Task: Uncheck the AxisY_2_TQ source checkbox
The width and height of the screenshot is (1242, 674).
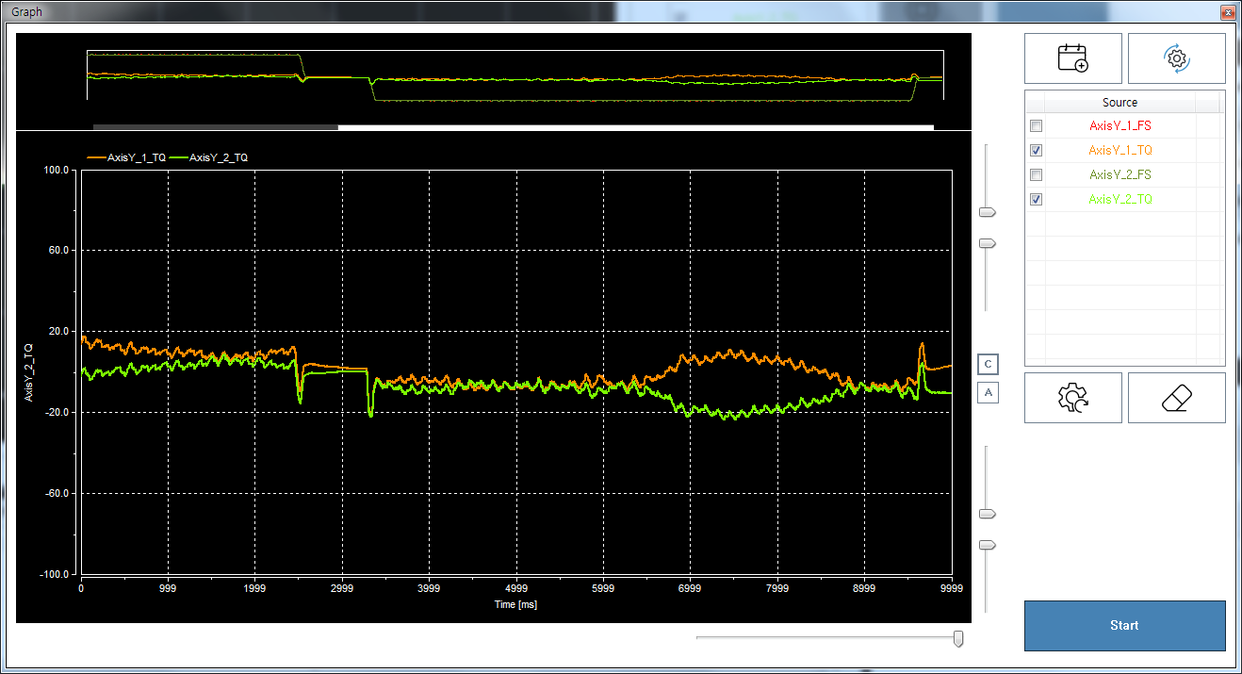Action: pyautogui.click(x=1037, y=200)
